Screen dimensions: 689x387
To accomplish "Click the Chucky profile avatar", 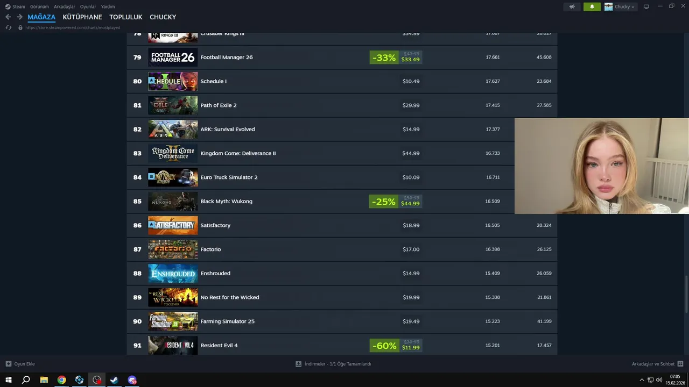I will click(x=609, y=6).
